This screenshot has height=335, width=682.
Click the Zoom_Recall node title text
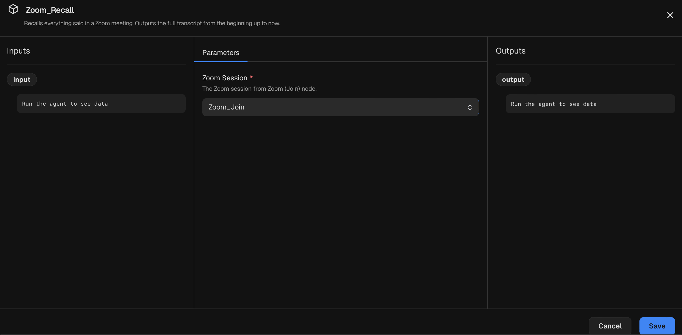pos(49,10)
